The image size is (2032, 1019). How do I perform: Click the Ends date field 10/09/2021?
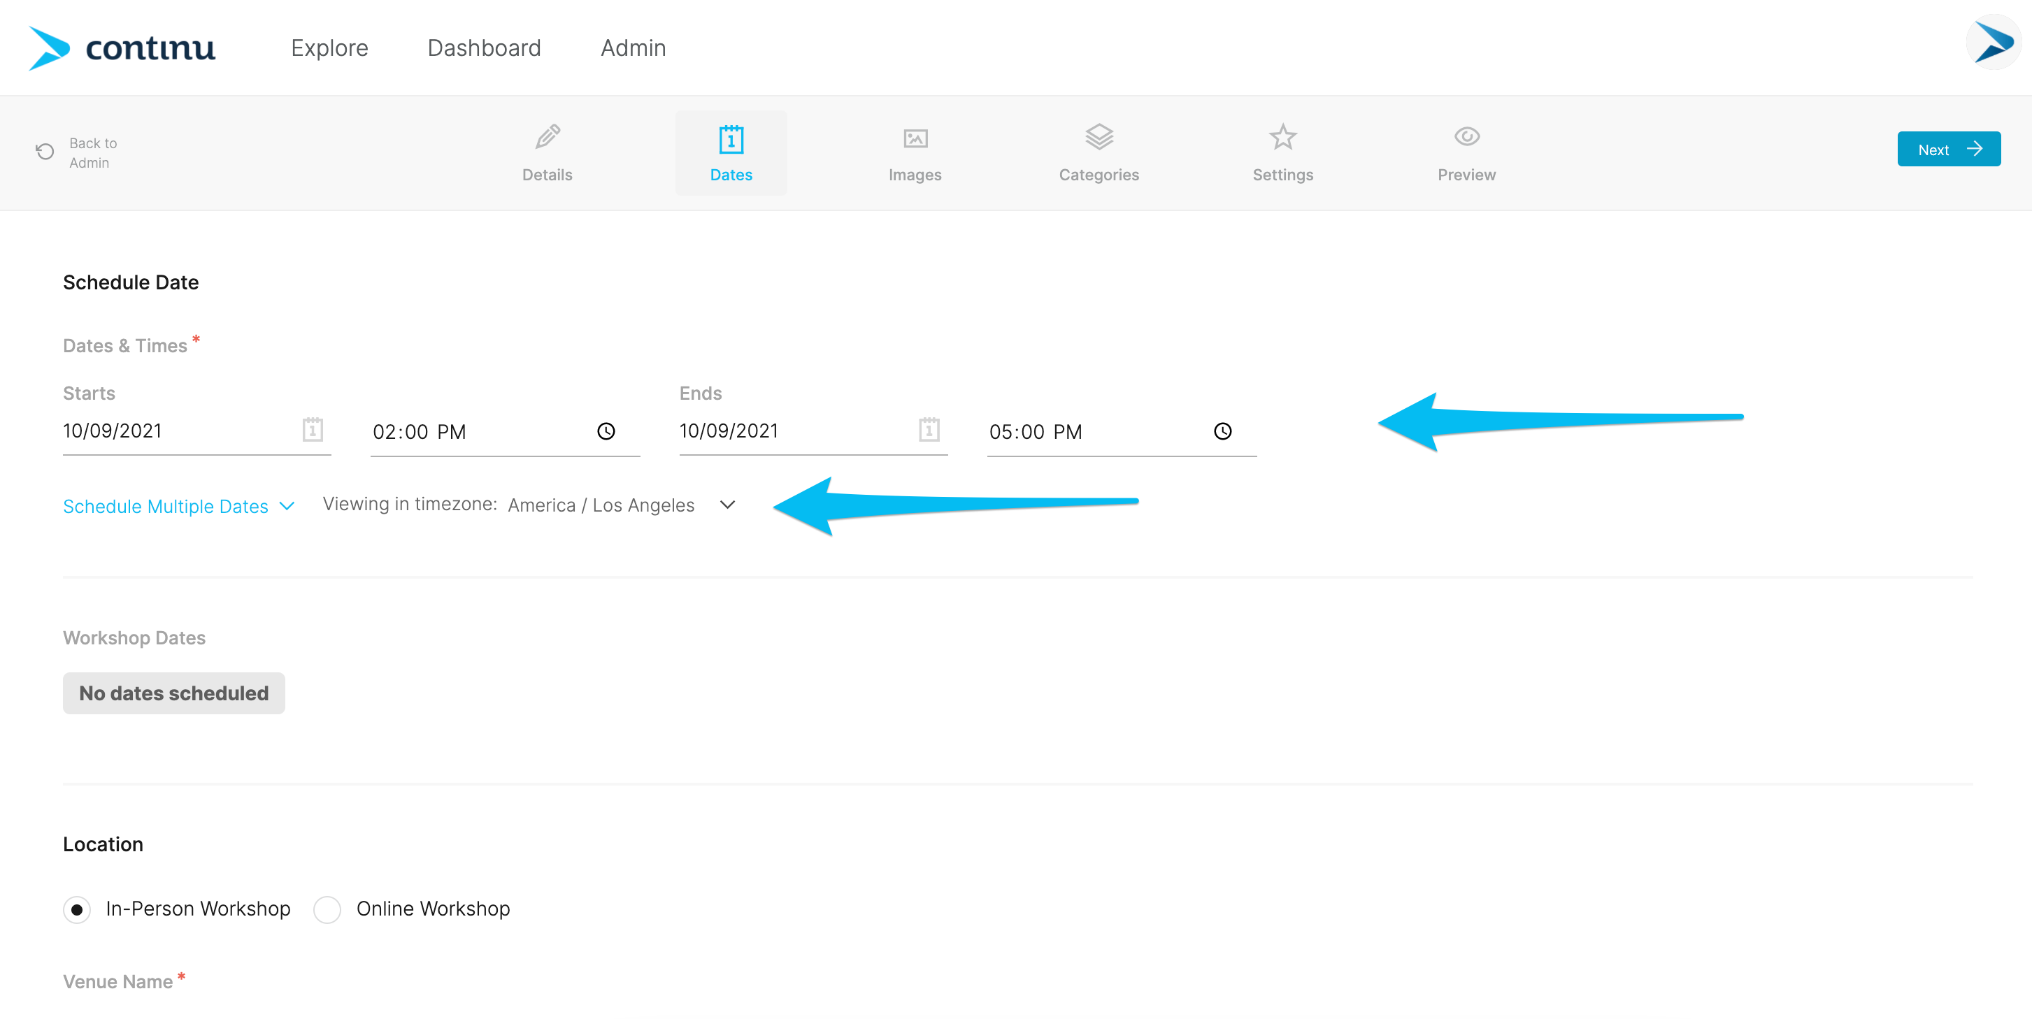click(813, 431)
